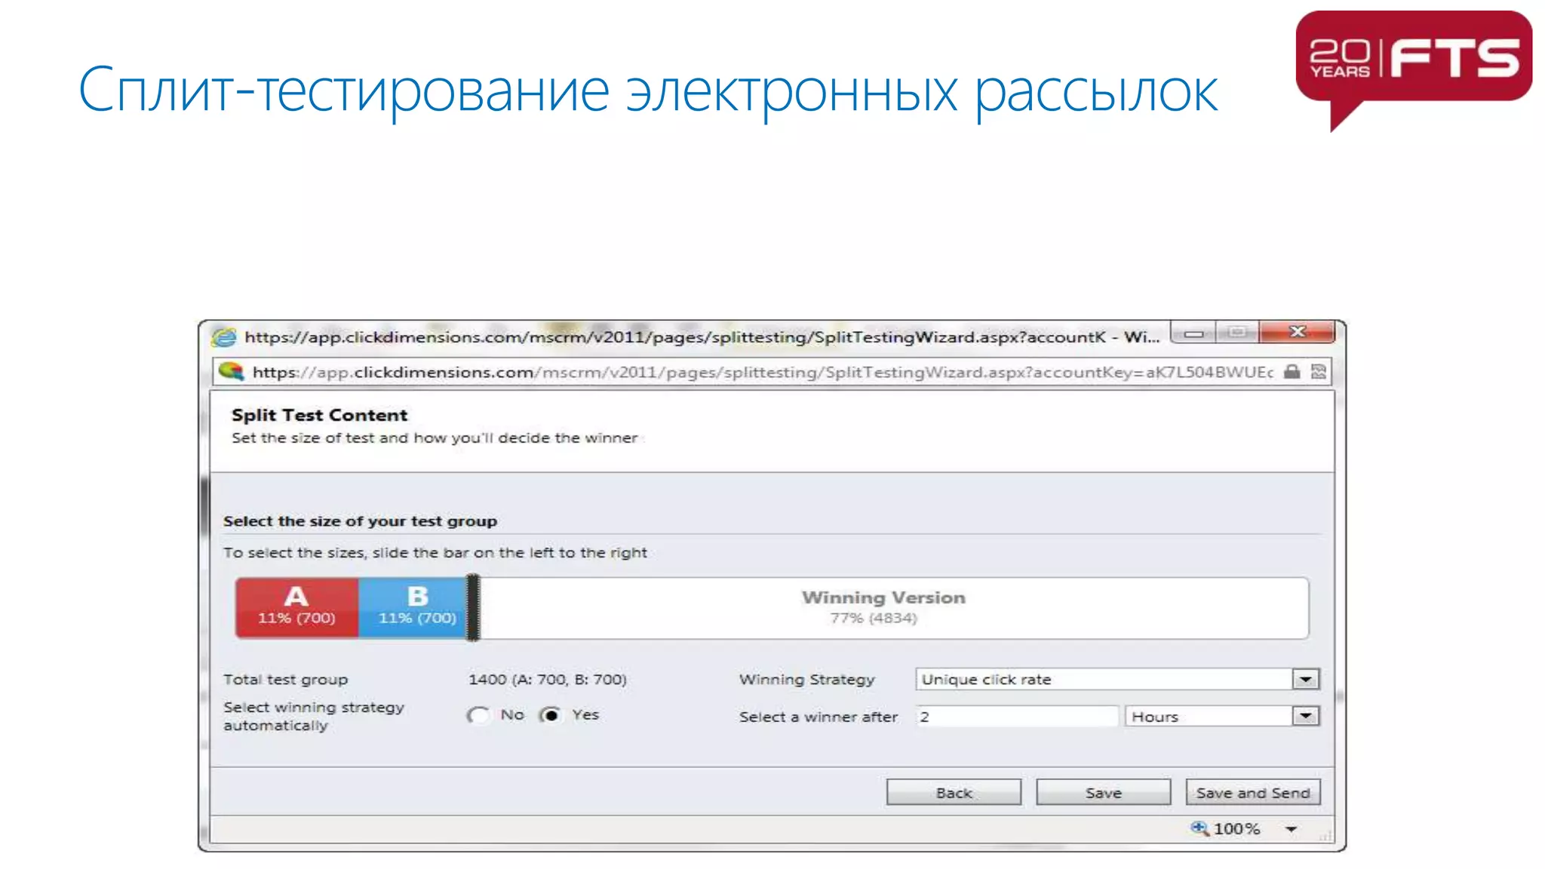Click the blue B segment of test bar
Image resolution: width=1545 pixels, height=869 pixels.
[413, 607]
